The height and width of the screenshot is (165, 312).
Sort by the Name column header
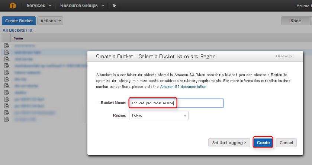18,38
